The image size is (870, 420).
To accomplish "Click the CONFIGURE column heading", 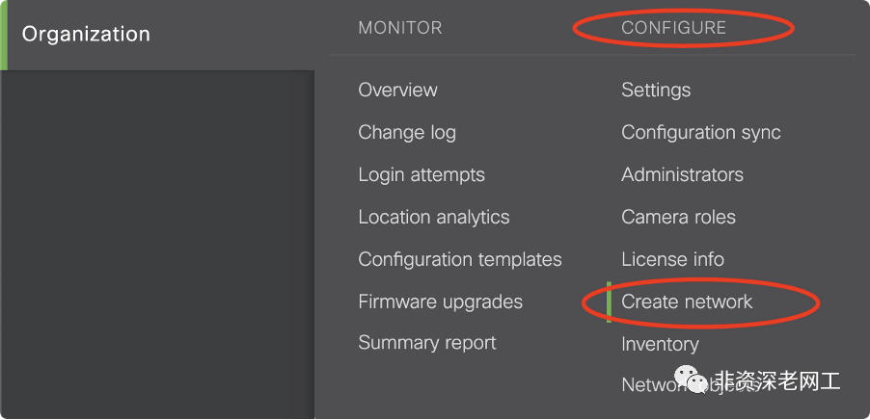I will (x=673, y=28).
